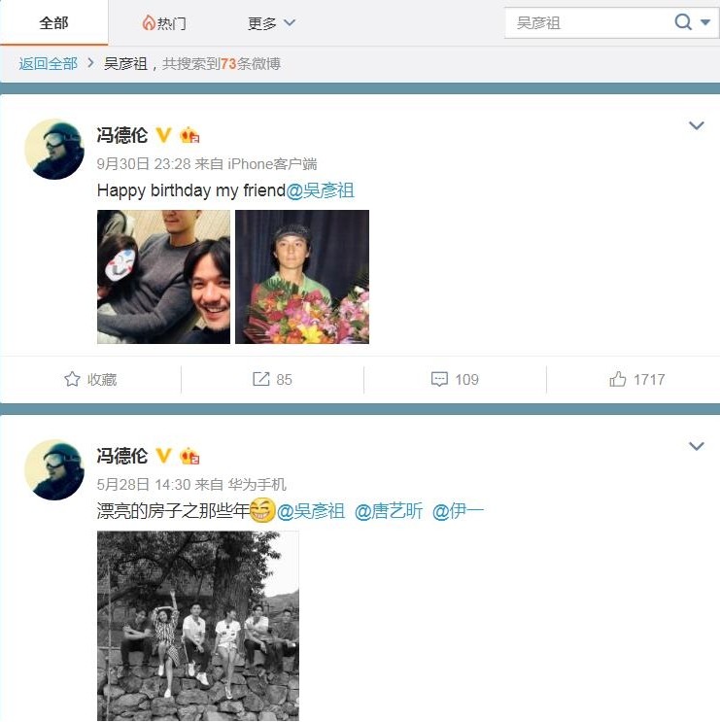Click into the 吴彦祖 search field
This screenshot has height=722, width=720.
[x=589, y=22]
